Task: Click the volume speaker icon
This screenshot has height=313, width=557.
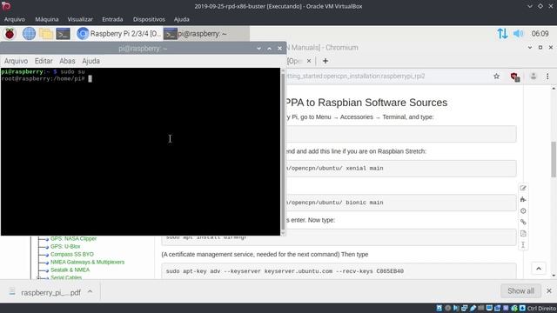Action: point(519,34)
